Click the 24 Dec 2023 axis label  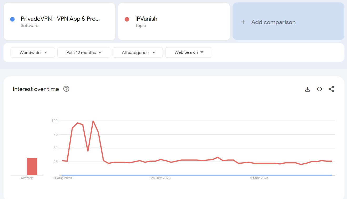pos(160,178)
